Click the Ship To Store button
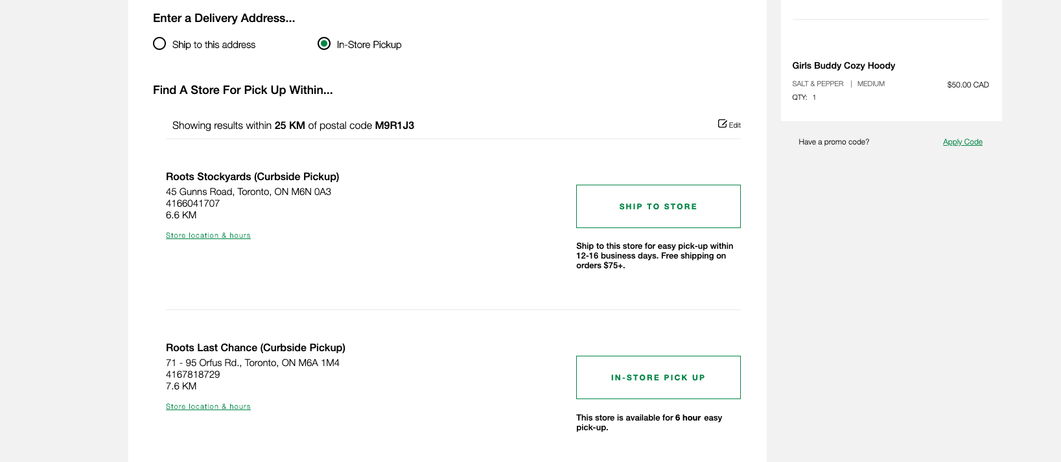 coord(658,206)
